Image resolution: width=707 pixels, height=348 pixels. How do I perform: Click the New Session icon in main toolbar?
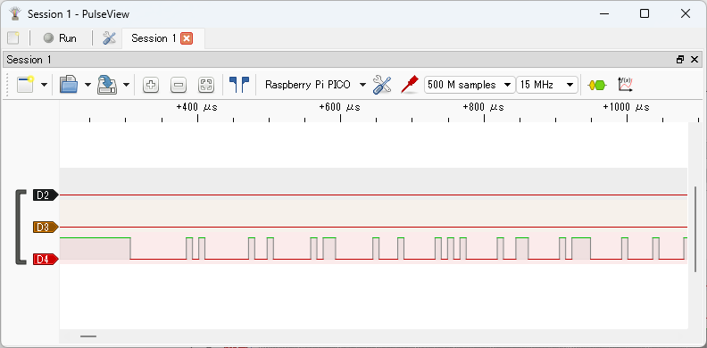(13, 38)
